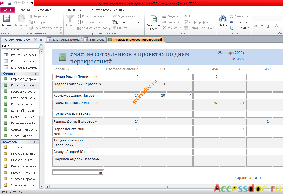The width and height of the screenshot is (283, 194).
Task: Switch to the Создание ribbon tab
Action: 44,10
